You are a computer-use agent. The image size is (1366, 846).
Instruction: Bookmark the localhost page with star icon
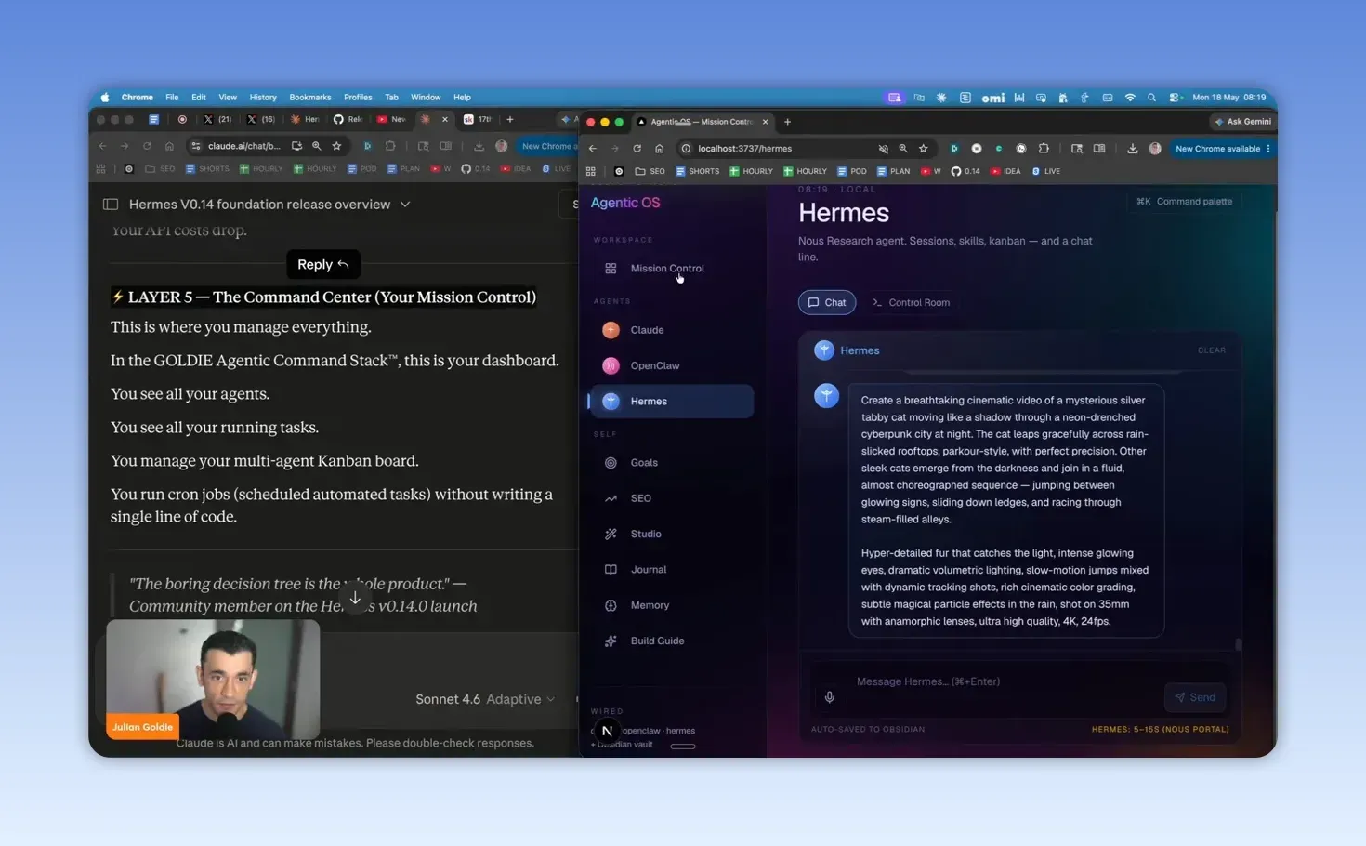click(x=923, y=149)
